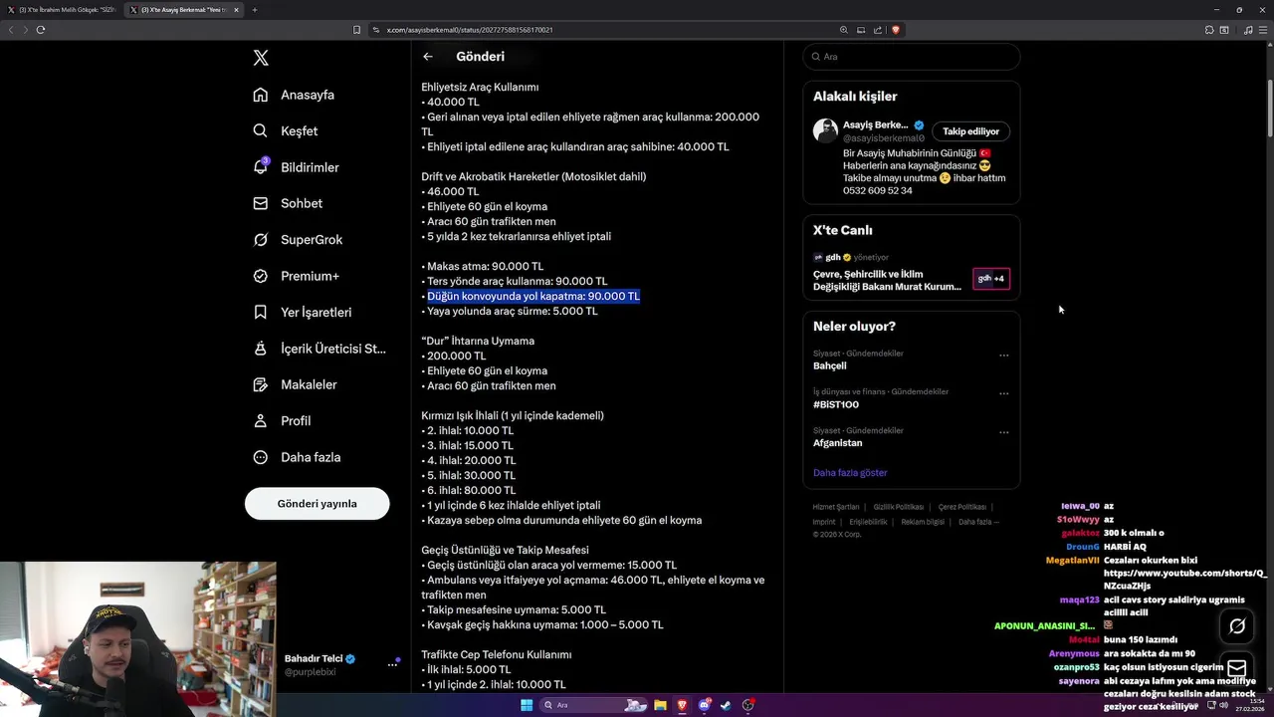Image resolution: width=1274 pixels, height=717 pixels.
Task: Open Keşfet explore page
Action: [286, 130]
